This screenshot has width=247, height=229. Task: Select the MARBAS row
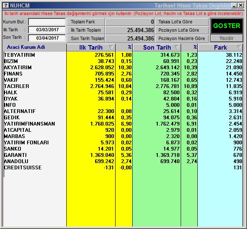[123, 136]
